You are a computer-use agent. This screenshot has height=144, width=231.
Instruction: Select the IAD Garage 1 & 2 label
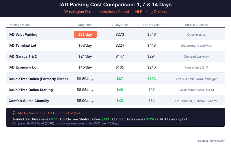pyautogui.click(x=23, y=56)
